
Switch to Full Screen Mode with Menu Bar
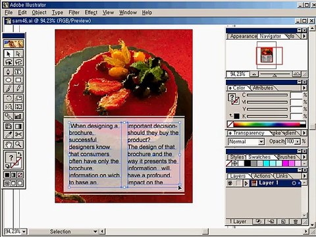pyautogui.click(x=13, y=183)
